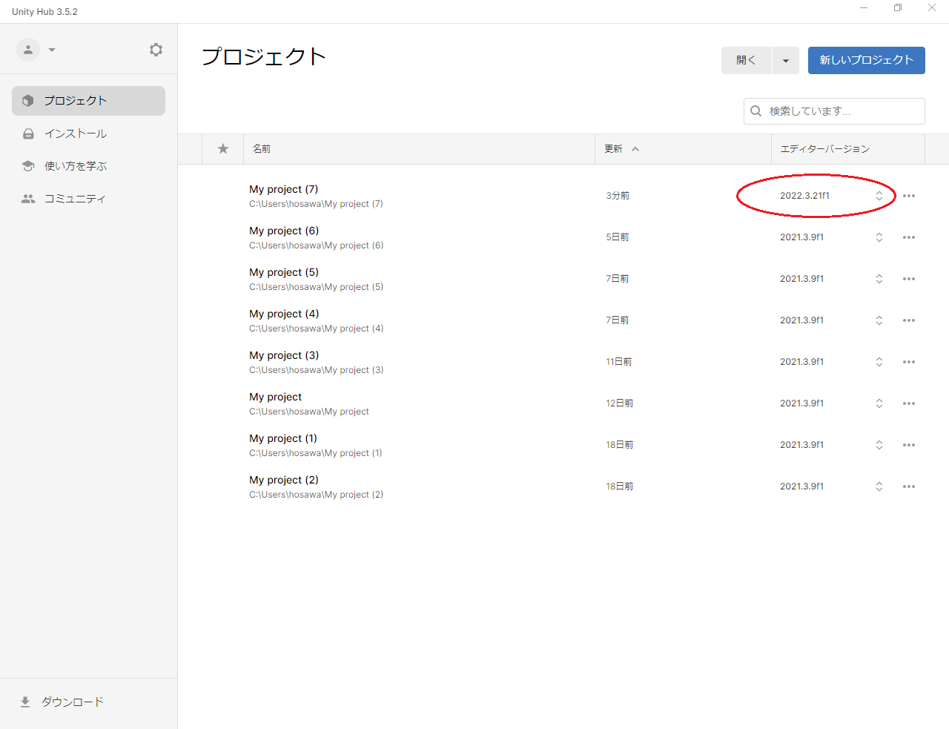Expand the dropdown arrow beside 開く

[786, 61]
